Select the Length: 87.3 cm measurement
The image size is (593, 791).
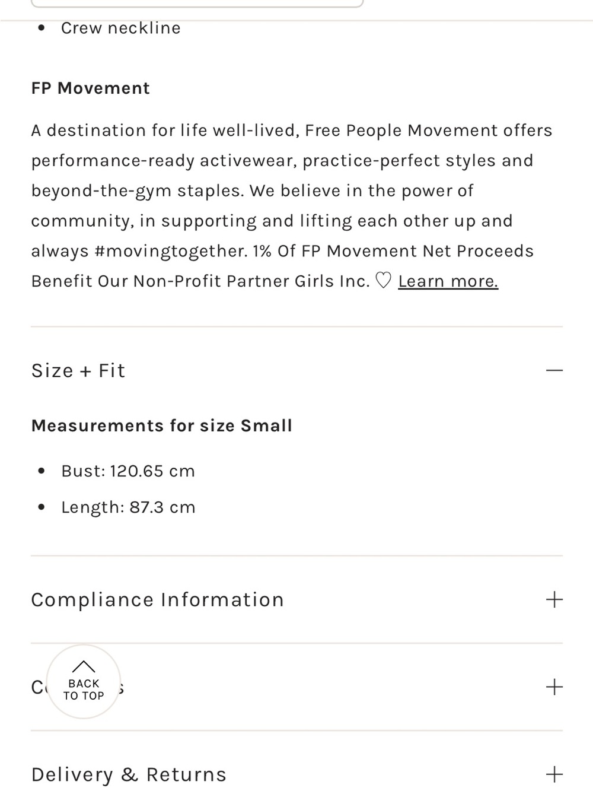click(x=128, y=507)
